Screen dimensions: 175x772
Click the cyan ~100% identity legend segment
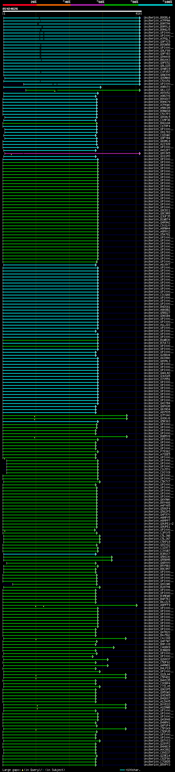click(x=156, y=5)
